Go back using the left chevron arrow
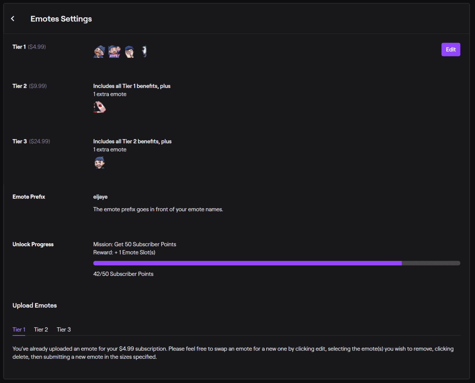 13,19
